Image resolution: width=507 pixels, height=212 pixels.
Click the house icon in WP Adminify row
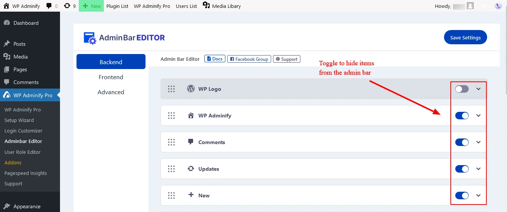pyautogui.click(x=191, y=116)
